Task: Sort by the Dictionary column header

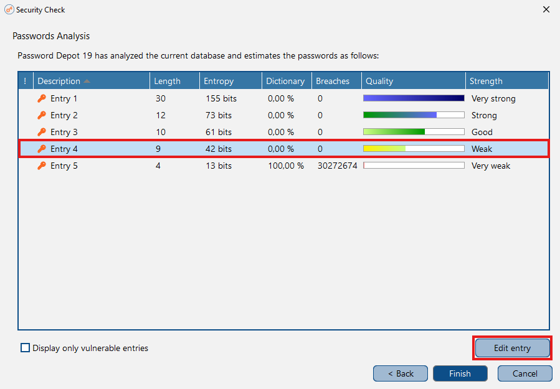Action: [x=287, y=81]
